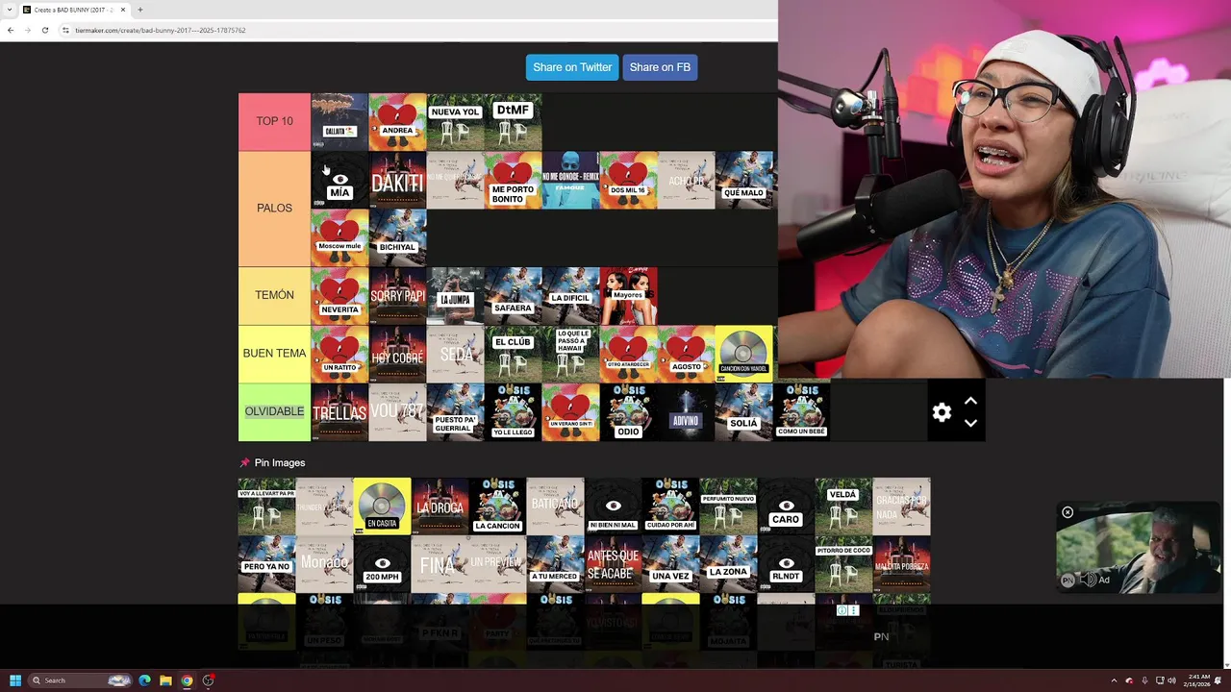Select the NEVERITA tile
This screenshot has width=1231, height=692.
coord(339,296)
